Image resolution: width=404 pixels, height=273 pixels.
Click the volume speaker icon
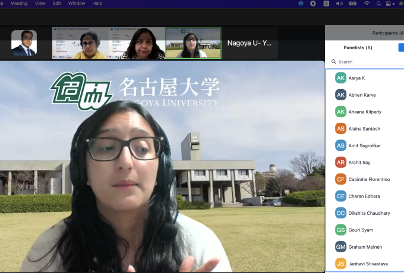click(340, 4)
